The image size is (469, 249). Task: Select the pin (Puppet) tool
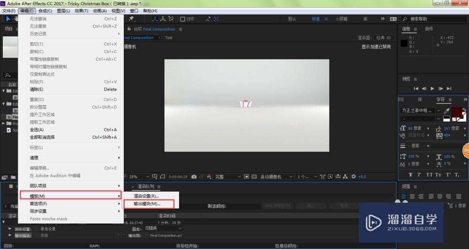pos(131,19)
